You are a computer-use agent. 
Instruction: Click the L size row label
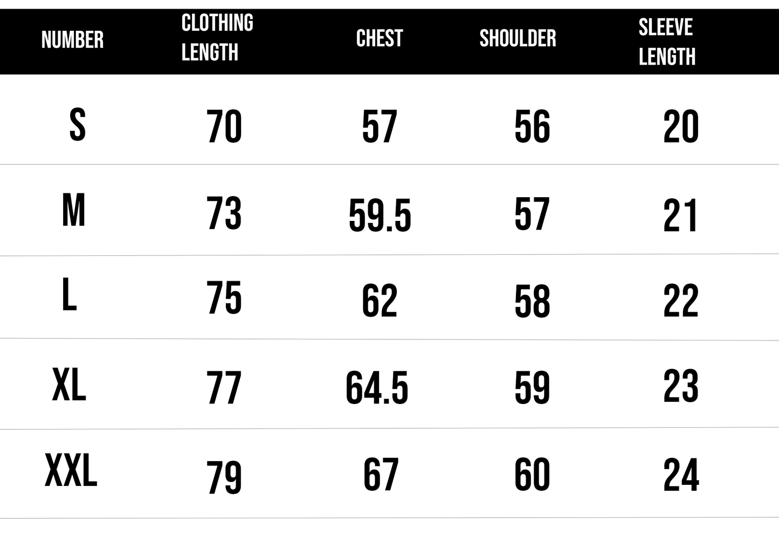(70, 295)
